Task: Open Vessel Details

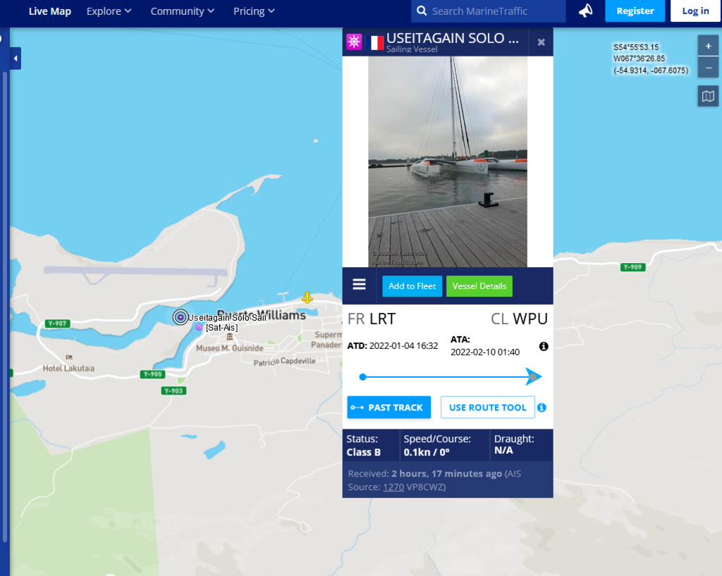Action: pyautogui.click(x=479, y=286)
